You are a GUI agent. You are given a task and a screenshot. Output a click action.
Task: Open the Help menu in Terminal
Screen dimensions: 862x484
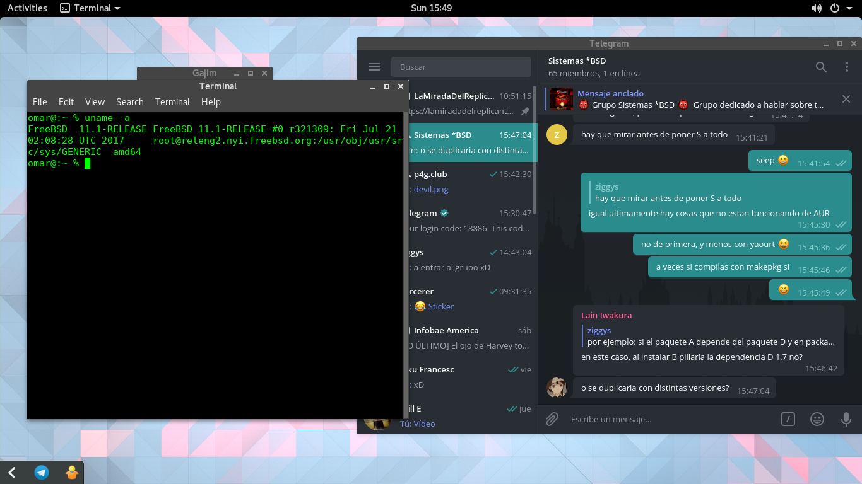[x=211, y=101]
